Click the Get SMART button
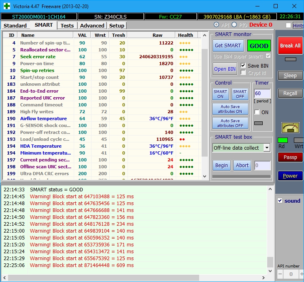This screenshot has width=304, height=282. pos(228,46)
